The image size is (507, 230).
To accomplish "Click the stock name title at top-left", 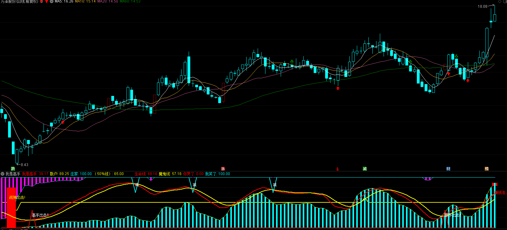I will (19, 2).
